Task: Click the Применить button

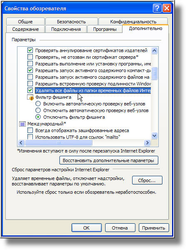Action: pos(154,228)
